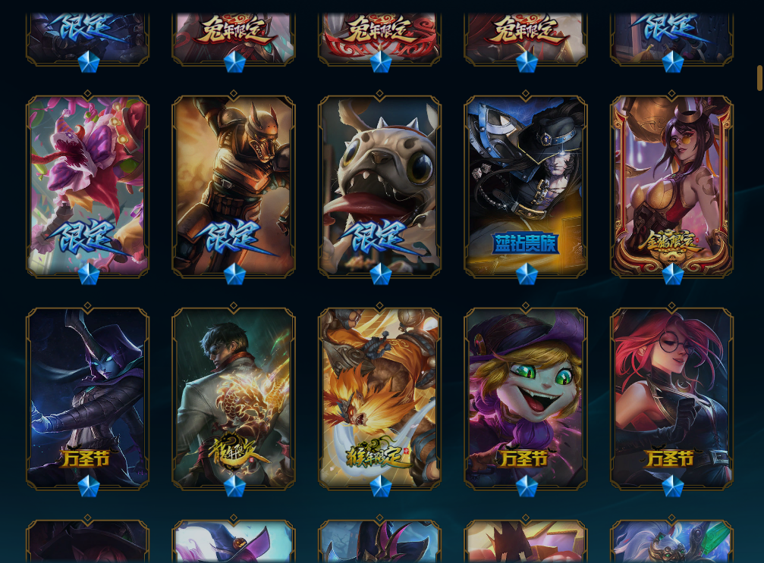Select the green-eyed yordle witch 万圣节 card
Image resolution: width=764 pixels, height=563 pixels.
click(x=526, y=399)
